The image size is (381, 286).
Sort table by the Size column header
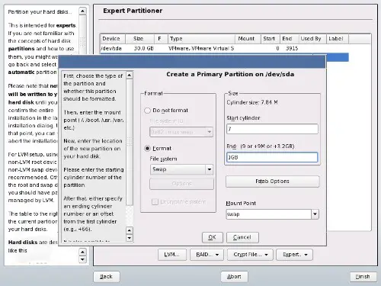(x=139, y=39)
